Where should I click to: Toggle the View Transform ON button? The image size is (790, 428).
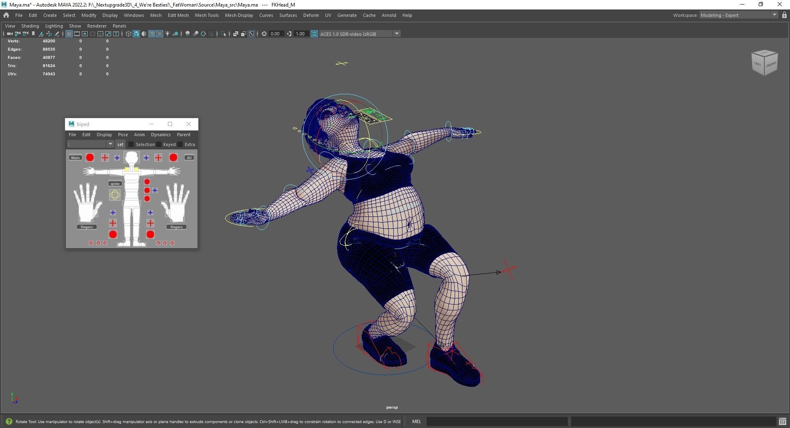(314, 34)
